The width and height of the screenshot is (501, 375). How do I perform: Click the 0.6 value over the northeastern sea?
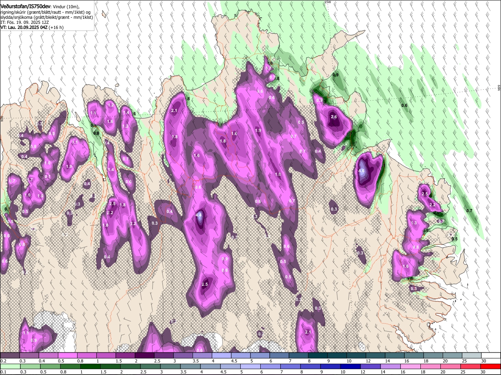tap(404, 105)
